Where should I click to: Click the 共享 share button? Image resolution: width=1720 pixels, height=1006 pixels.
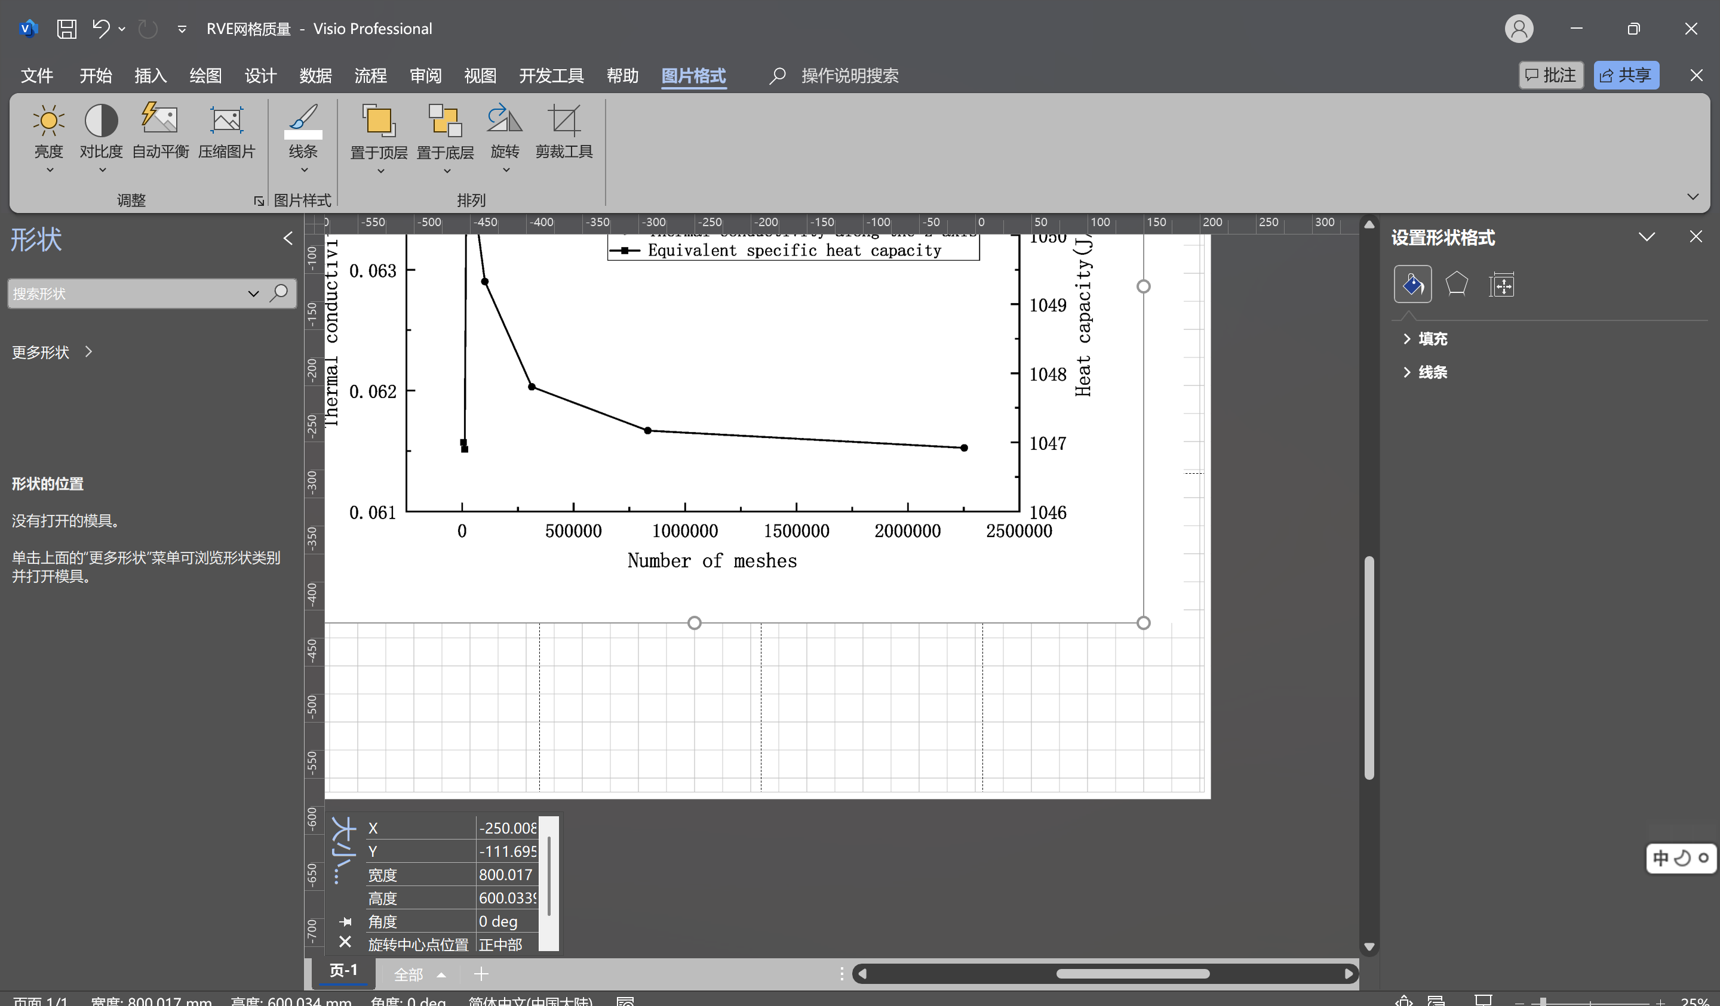(1625, 75)
